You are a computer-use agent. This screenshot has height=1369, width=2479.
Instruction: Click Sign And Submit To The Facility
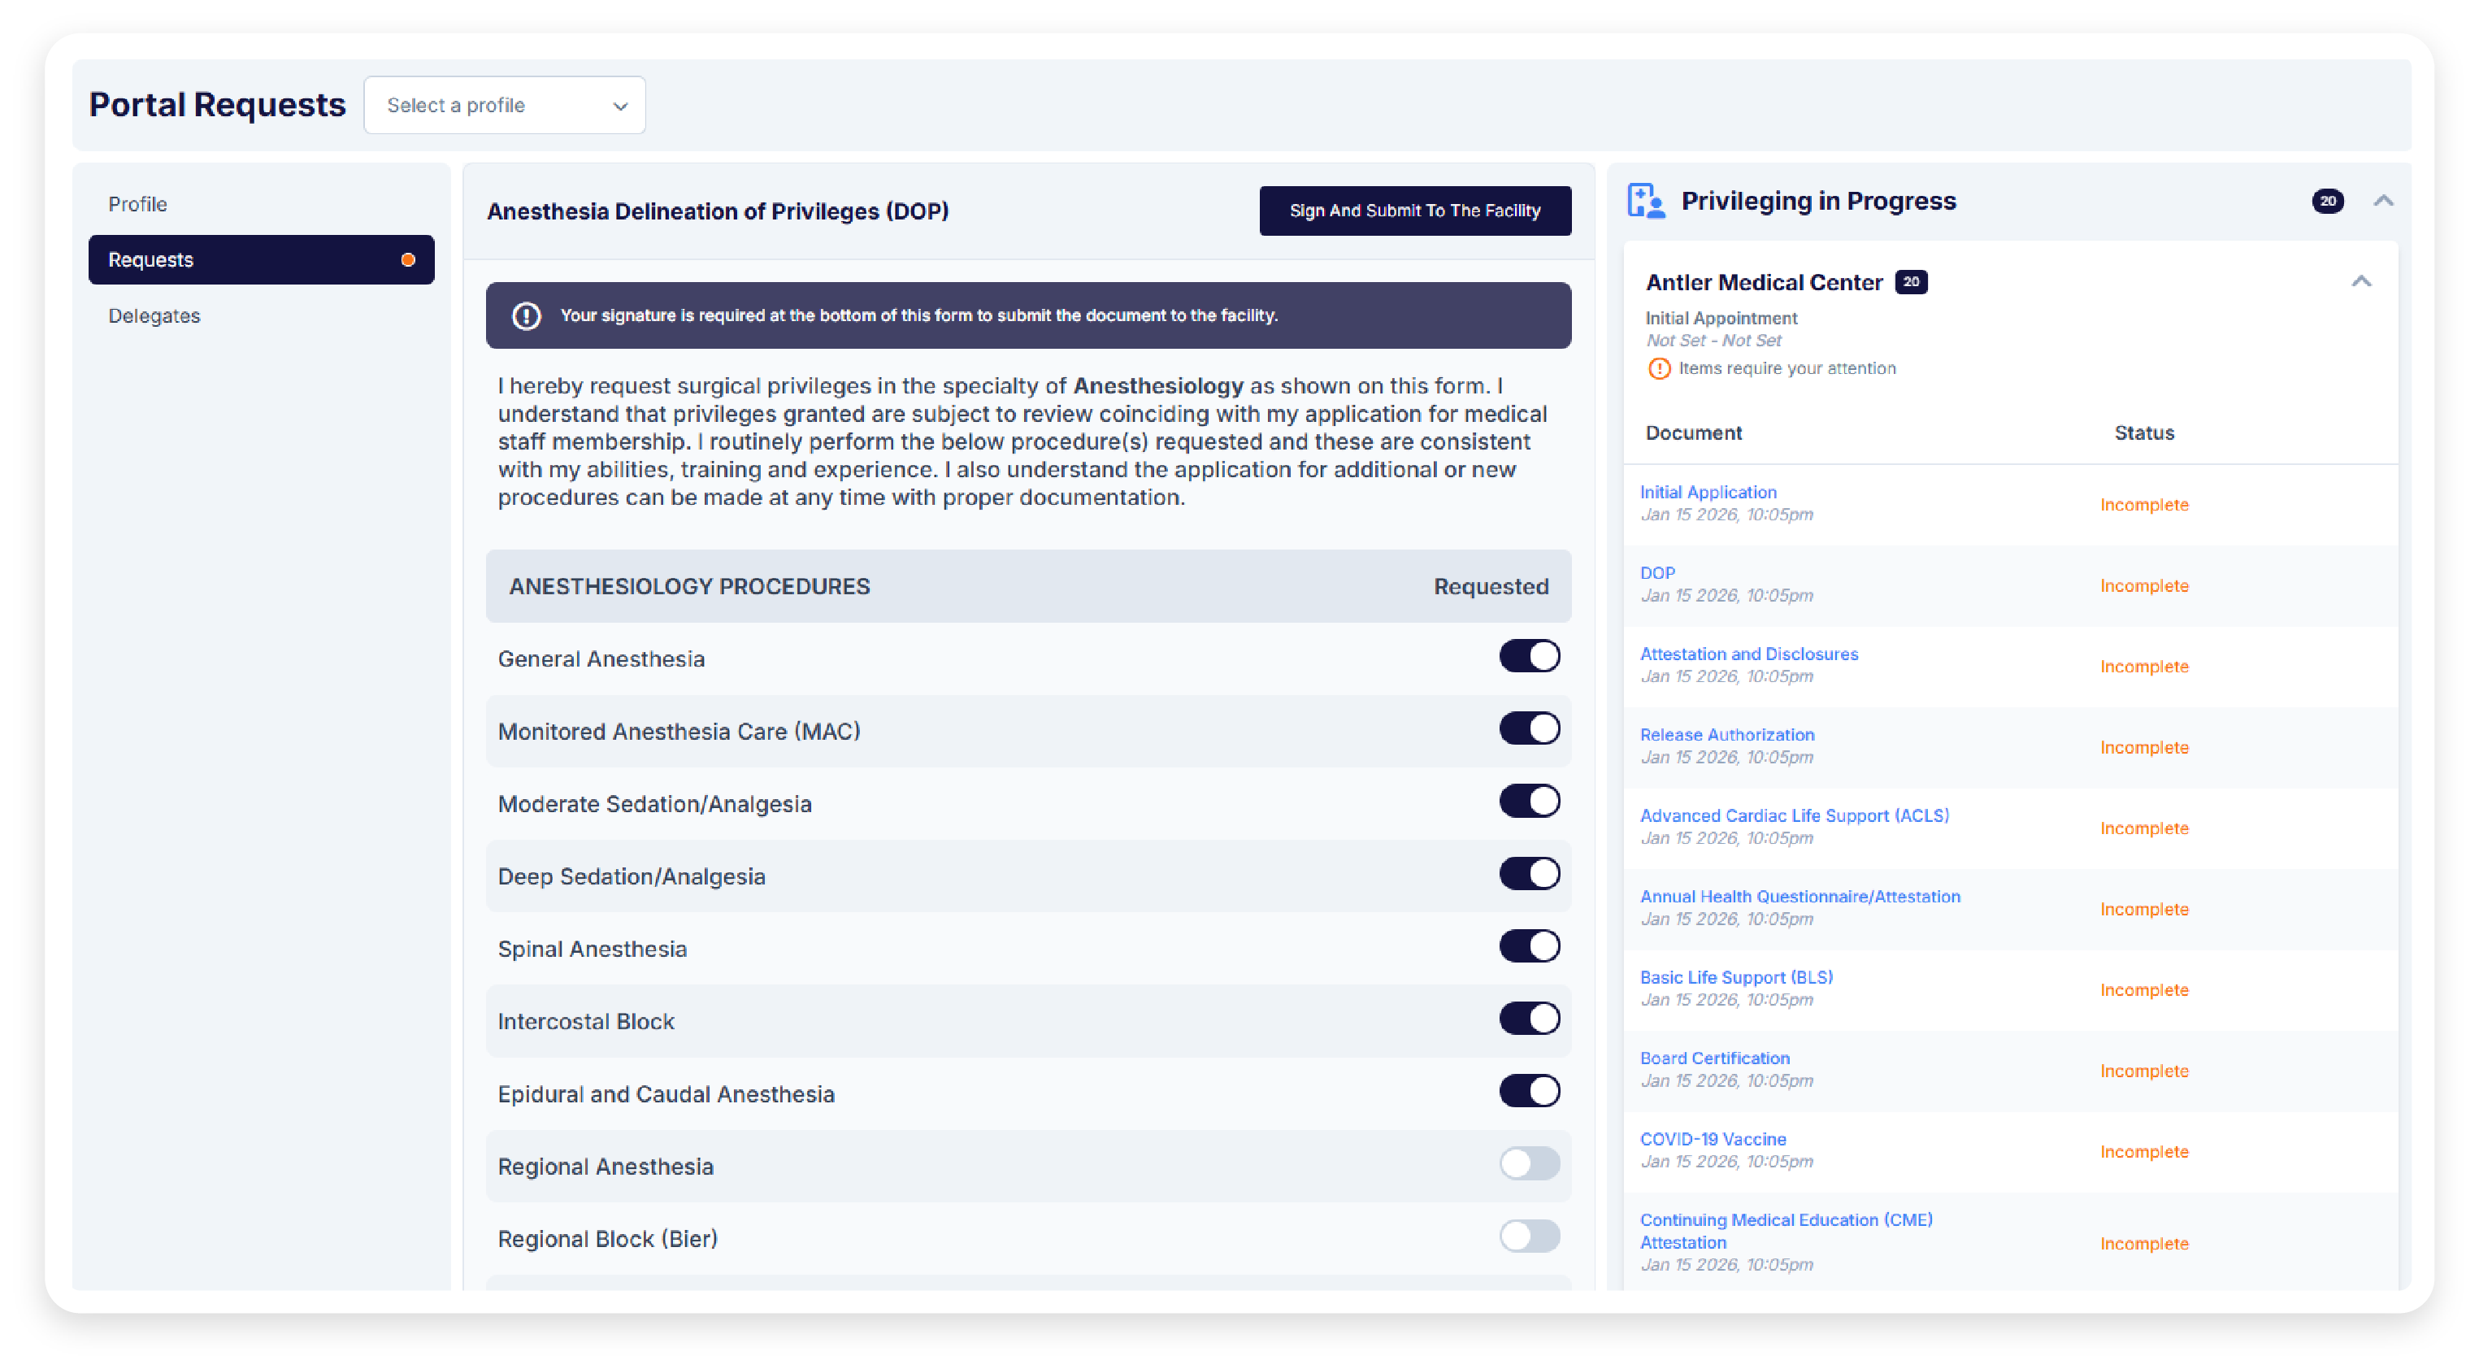pyautogui.click(x=1414, y=211)
